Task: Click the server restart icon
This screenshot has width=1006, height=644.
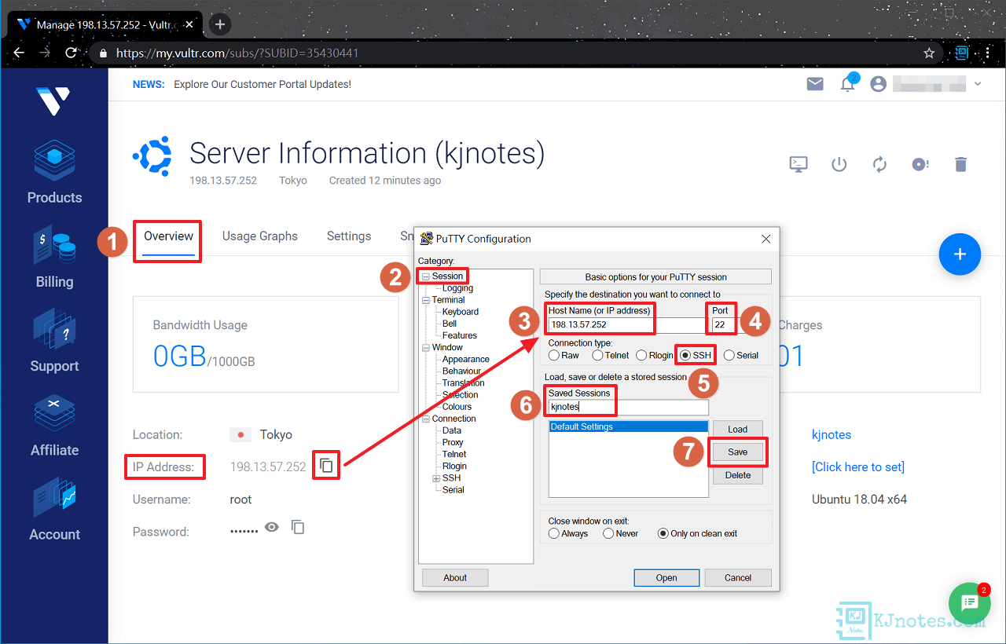Action: click(879, 164)
